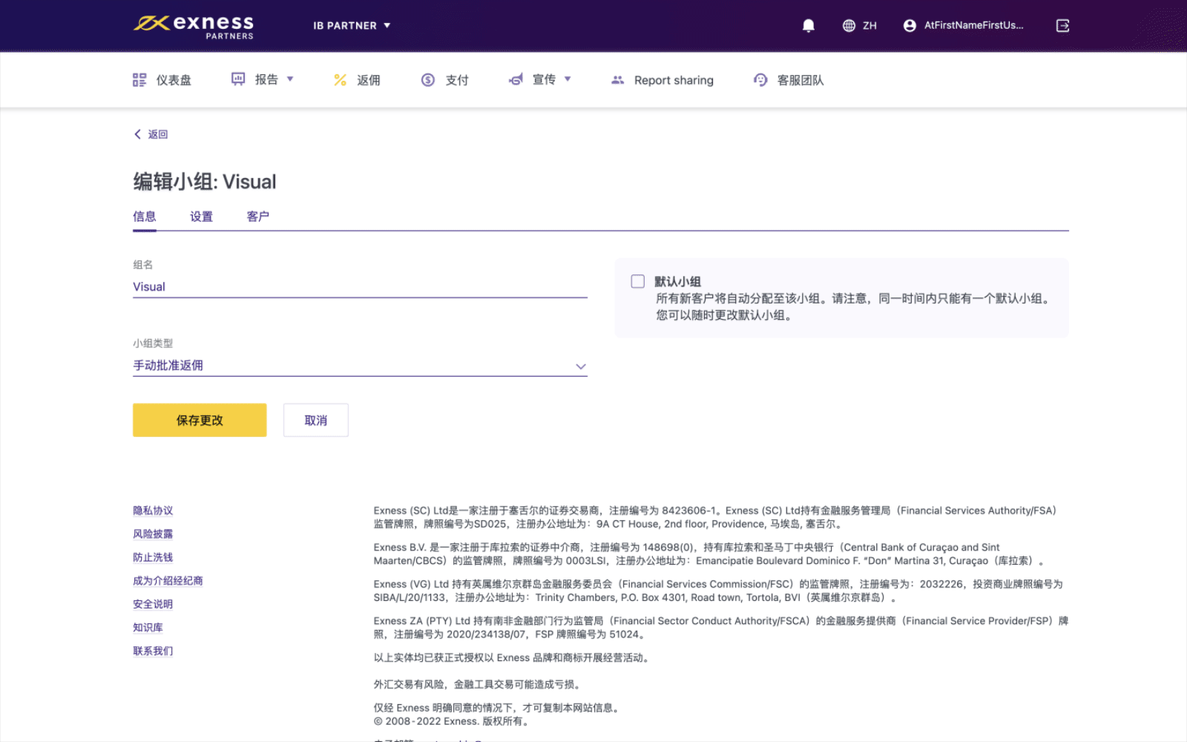Click the 取消 button
The image size is (1187, 742).
point(315,420)
